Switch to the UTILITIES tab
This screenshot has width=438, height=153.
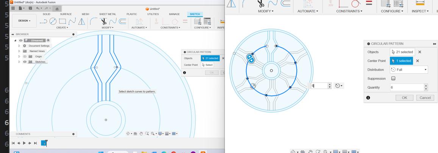pyautogui.click(x=153, y=14)
